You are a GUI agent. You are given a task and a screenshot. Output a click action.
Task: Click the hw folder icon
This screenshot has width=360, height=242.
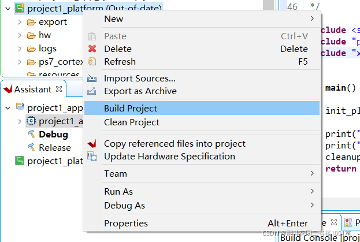[31, 36]
